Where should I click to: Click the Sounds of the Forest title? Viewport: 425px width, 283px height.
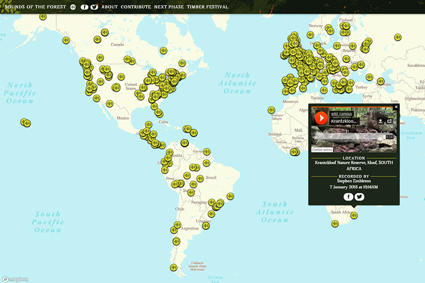pos(35,7)
